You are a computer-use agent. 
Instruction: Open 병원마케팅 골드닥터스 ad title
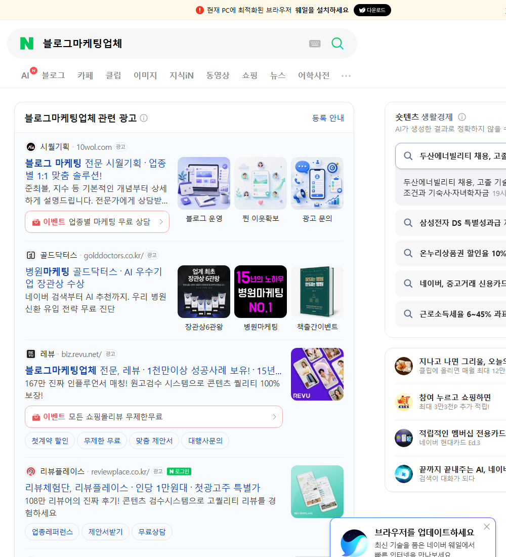tap(94, 277)
